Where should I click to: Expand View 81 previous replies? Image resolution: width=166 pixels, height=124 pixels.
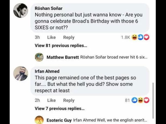(61, 45)
